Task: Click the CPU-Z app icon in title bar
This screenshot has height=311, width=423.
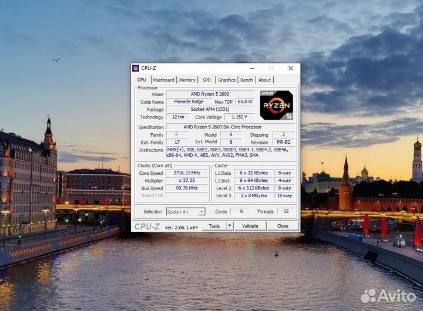Action: 136,68
